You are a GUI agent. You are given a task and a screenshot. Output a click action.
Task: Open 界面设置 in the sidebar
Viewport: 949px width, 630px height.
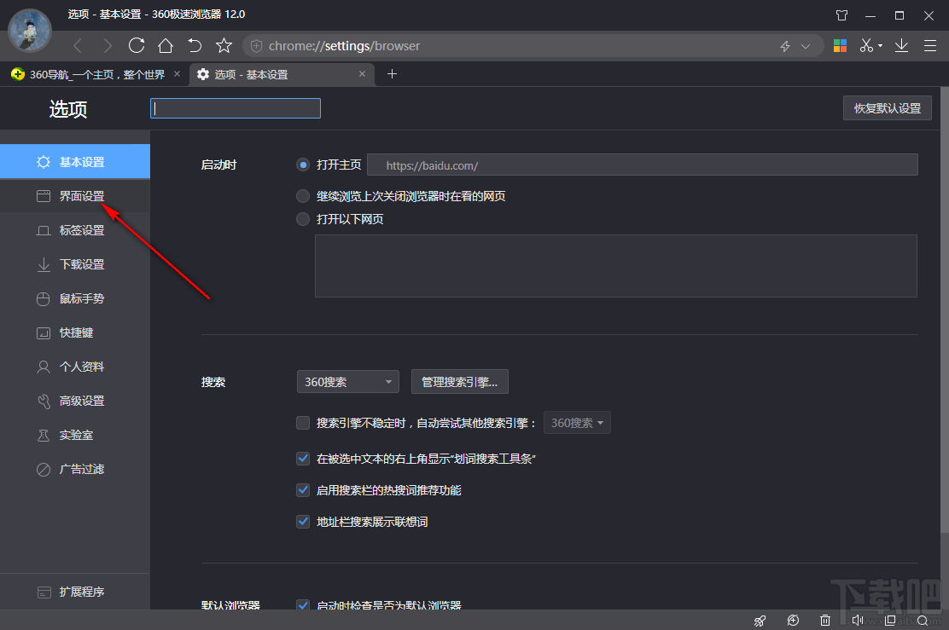[75, 196]
